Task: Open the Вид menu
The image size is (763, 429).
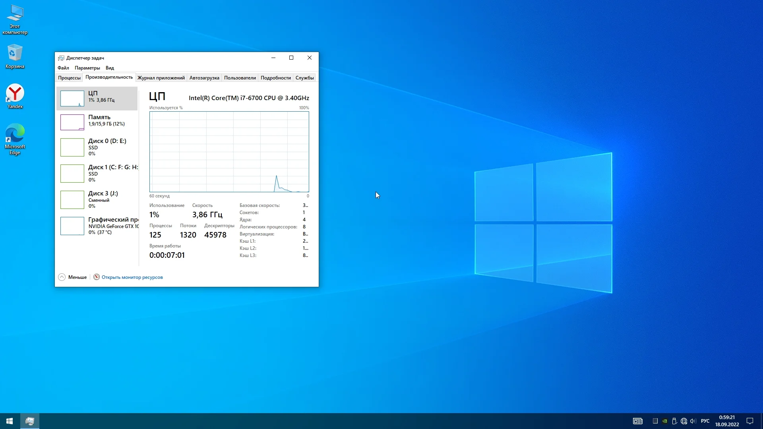Action: click(110, 68)
